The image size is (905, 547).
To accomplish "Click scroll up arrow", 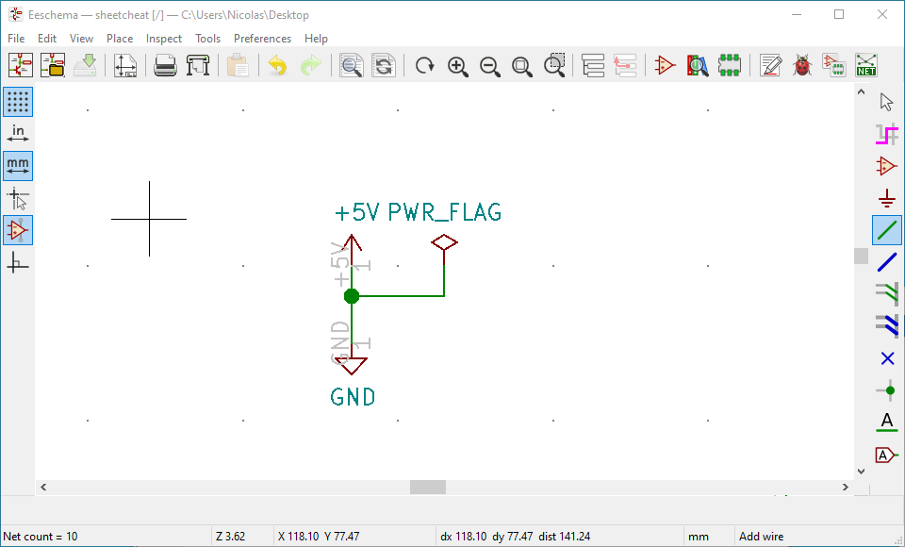I will click(x=861, y=91).
